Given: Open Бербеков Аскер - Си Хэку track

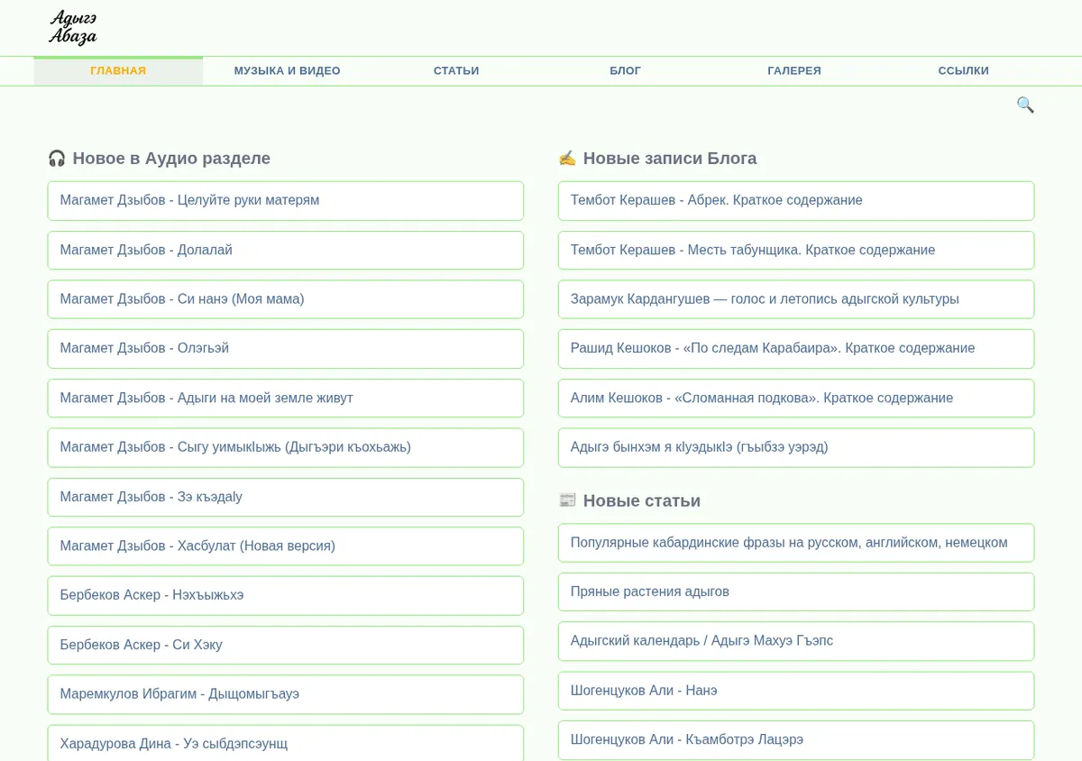Looking at the screenshot, I should point(286,645).
